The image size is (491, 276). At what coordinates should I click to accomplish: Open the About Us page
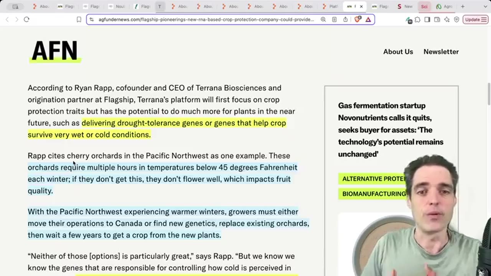(398, 52)
